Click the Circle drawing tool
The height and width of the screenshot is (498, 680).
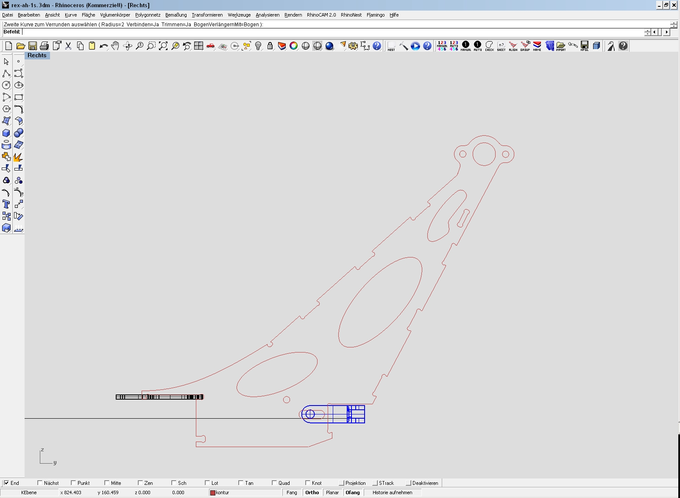click(x=6, y=85)
